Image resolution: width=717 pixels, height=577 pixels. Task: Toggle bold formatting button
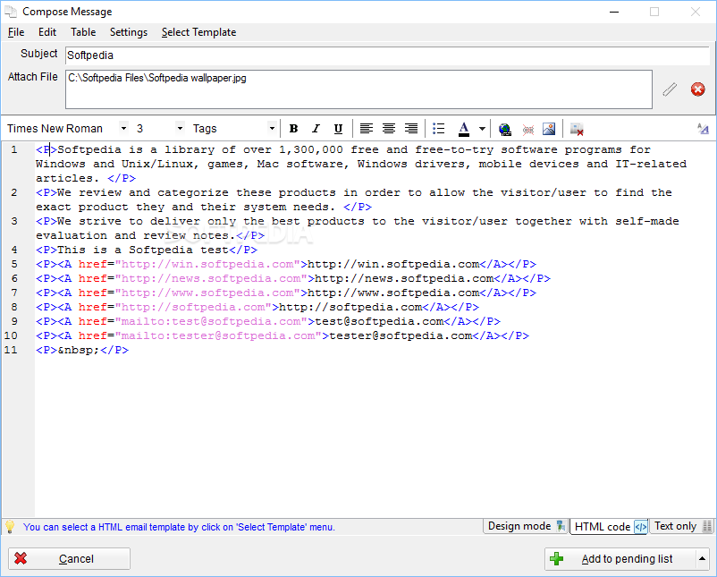[x=293, y=129]
